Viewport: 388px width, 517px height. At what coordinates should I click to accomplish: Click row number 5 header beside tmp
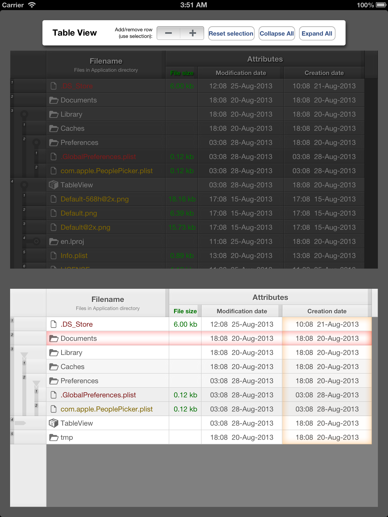pyautogui.click(x=28, y=437)
